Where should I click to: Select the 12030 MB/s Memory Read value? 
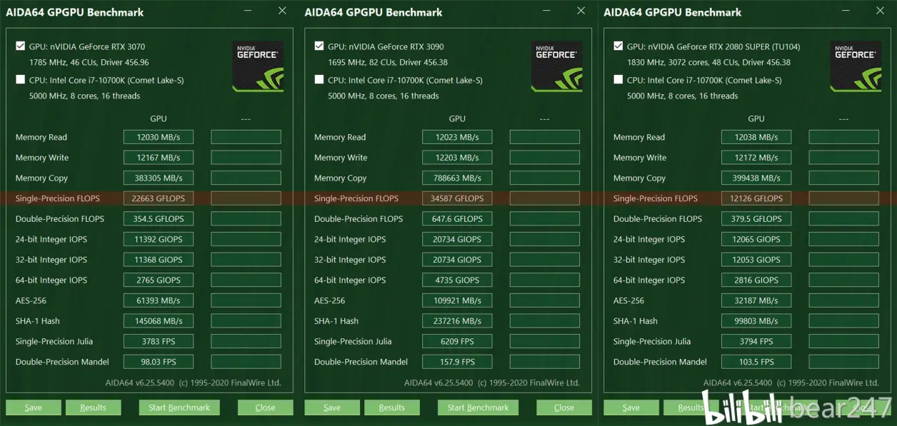point(158,137)
